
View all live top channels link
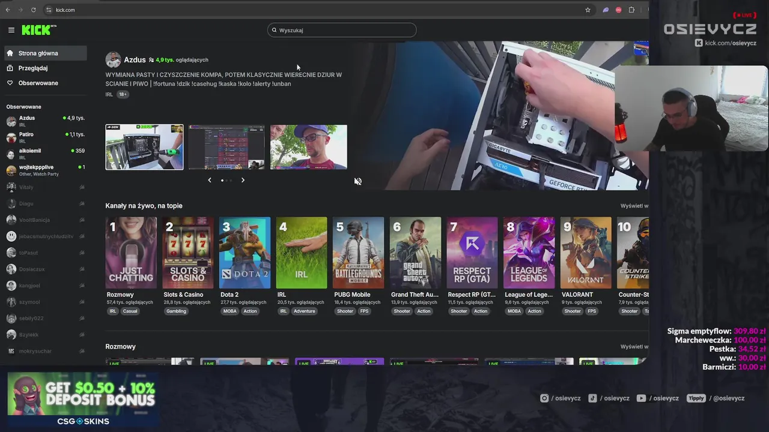pos(634,206)
